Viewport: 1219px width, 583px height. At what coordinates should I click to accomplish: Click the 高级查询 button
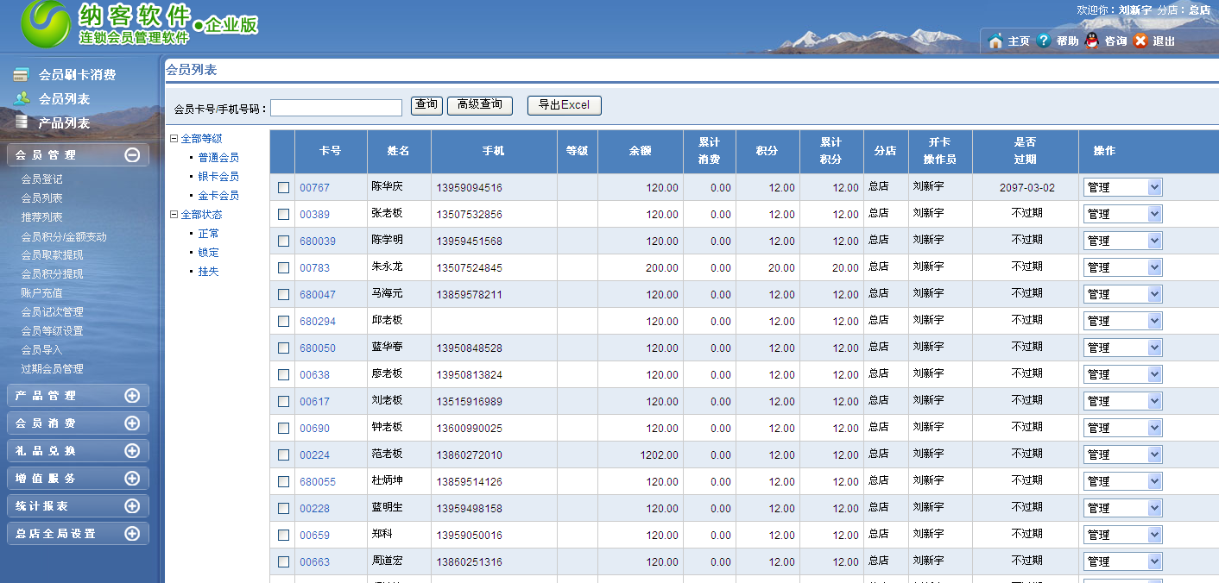[x=479, y=105]
